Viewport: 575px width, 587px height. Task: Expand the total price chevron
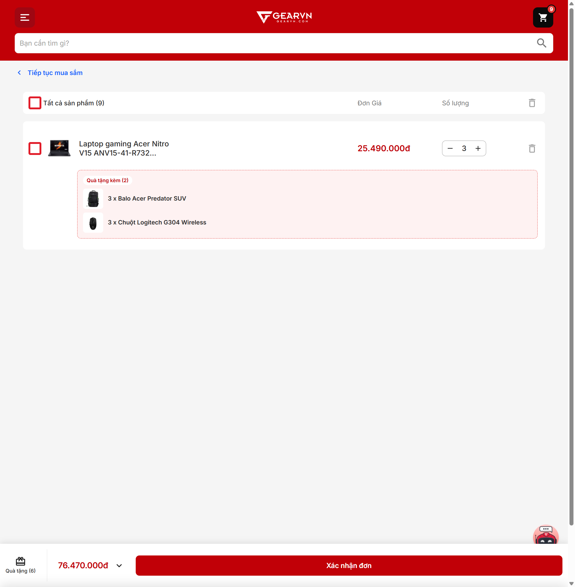tap(119, 566)
